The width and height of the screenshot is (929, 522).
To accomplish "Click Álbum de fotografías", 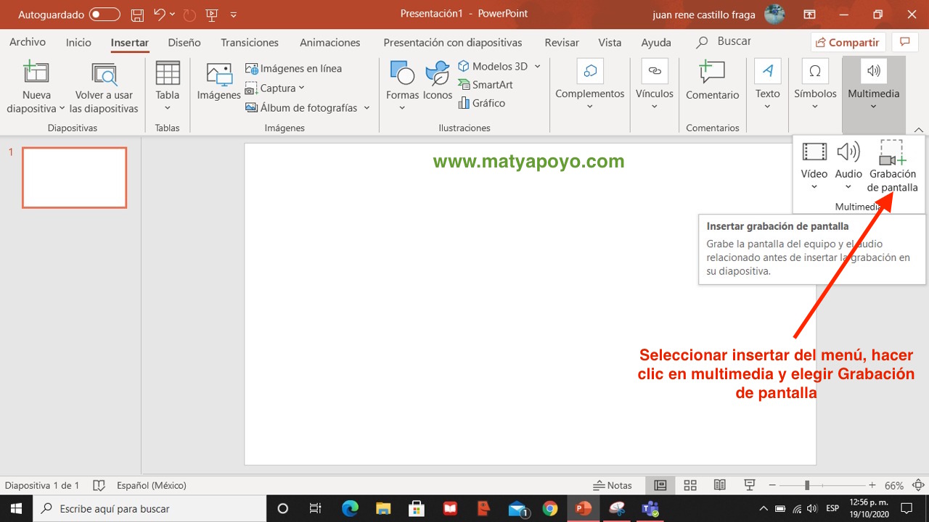I will (x=301, y=107).
